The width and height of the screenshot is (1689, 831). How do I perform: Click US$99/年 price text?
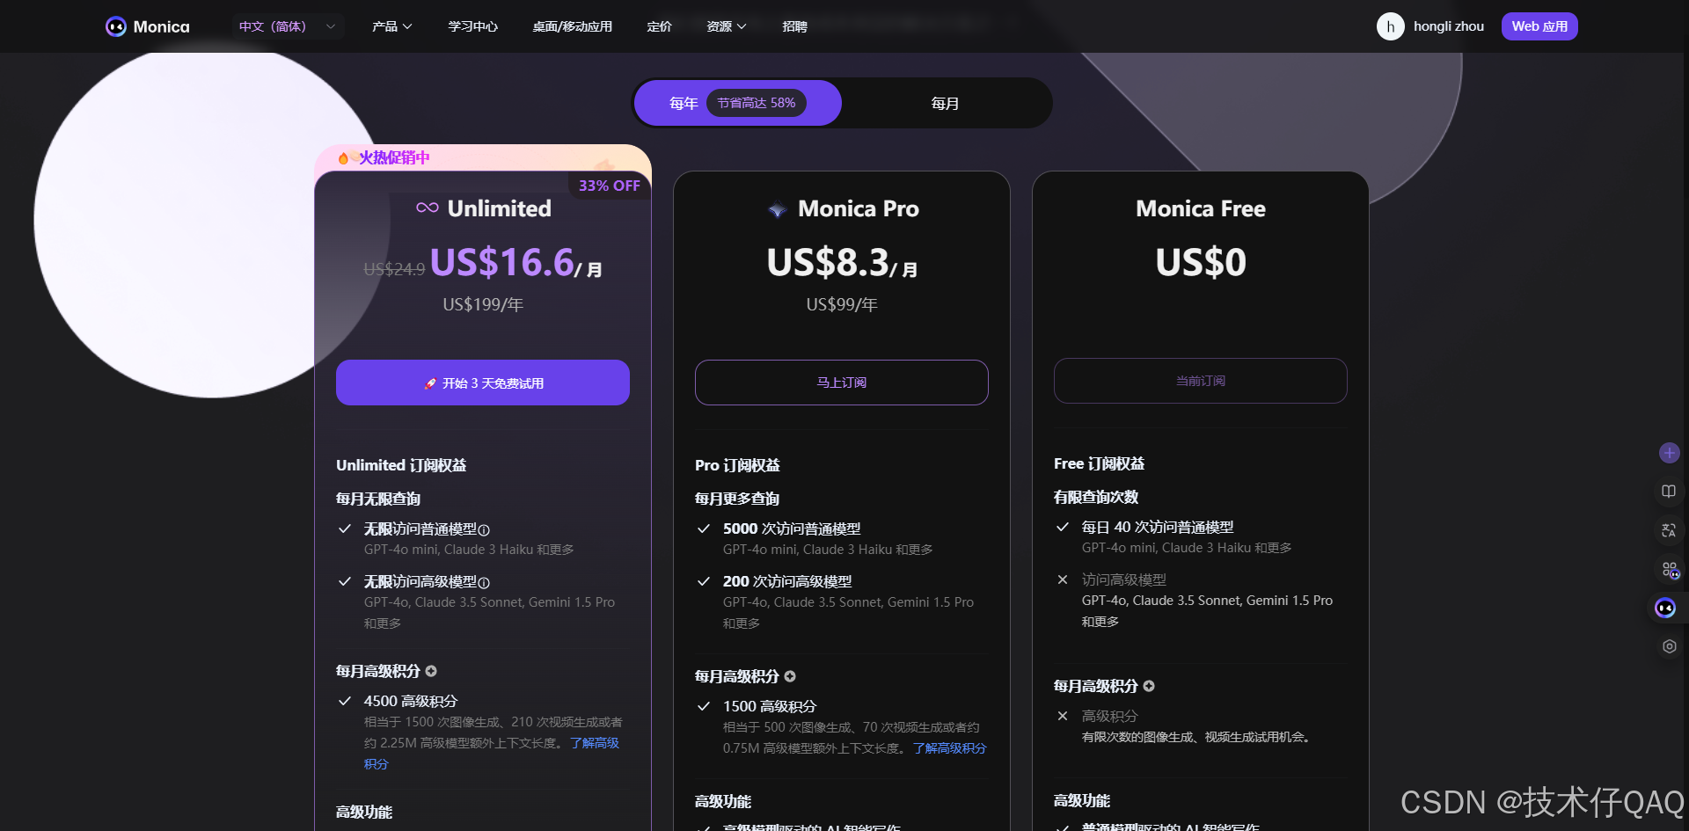(842, 304)
